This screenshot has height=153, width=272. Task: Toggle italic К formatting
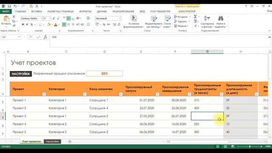tap(27, 25)
